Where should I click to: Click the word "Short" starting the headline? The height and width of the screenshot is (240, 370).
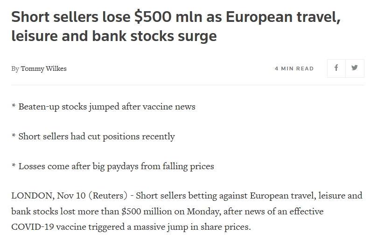[29, 17]
